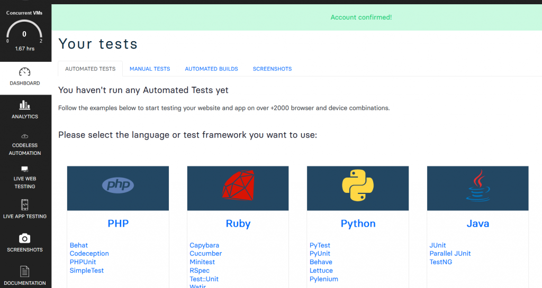The image size is (542, 288).
Task: Click the red Ruby gem logo
Action: pos(238,187)
